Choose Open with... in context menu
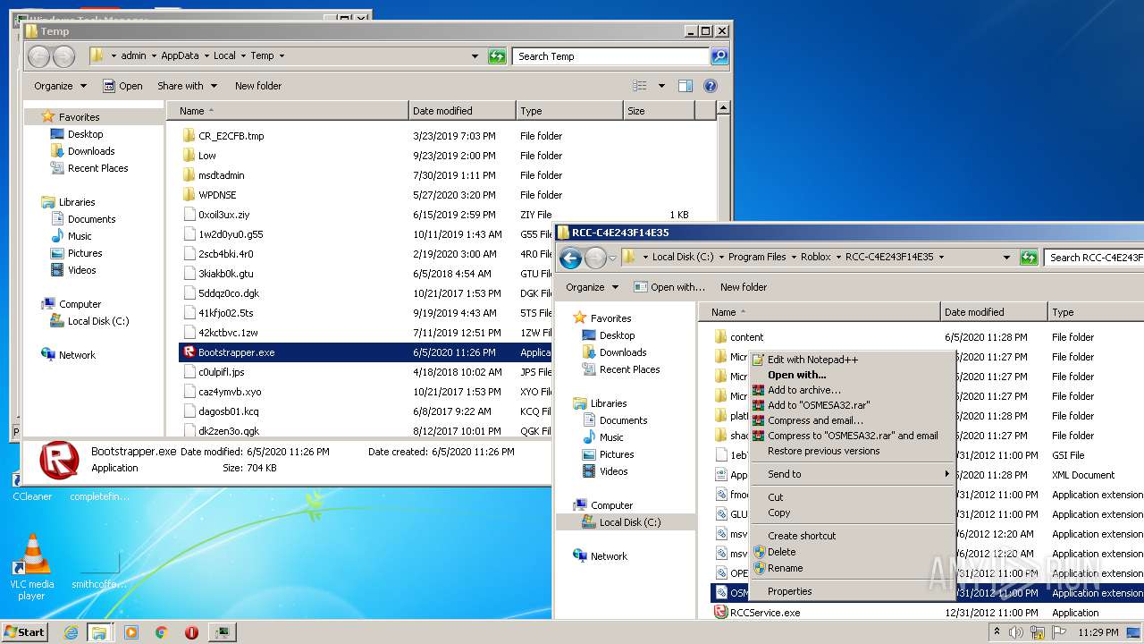Viewport: 1144px width, 644px height. (796, 375)
